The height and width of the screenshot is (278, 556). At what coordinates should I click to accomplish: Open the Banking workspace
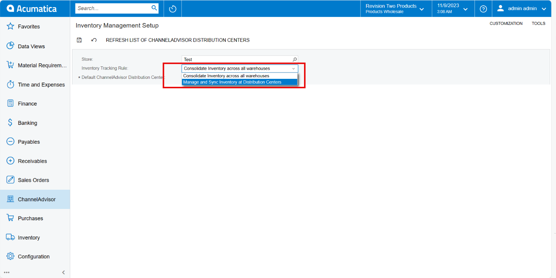(28, 123)
